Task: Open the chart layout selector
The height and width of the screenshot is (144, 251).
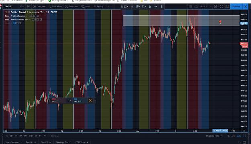Action: (x=190, y=6)
